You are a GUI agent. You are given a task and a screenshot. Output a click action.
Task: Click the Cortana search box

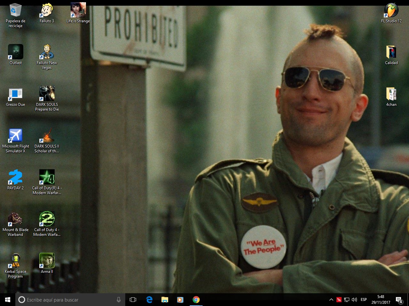point(70,300)
